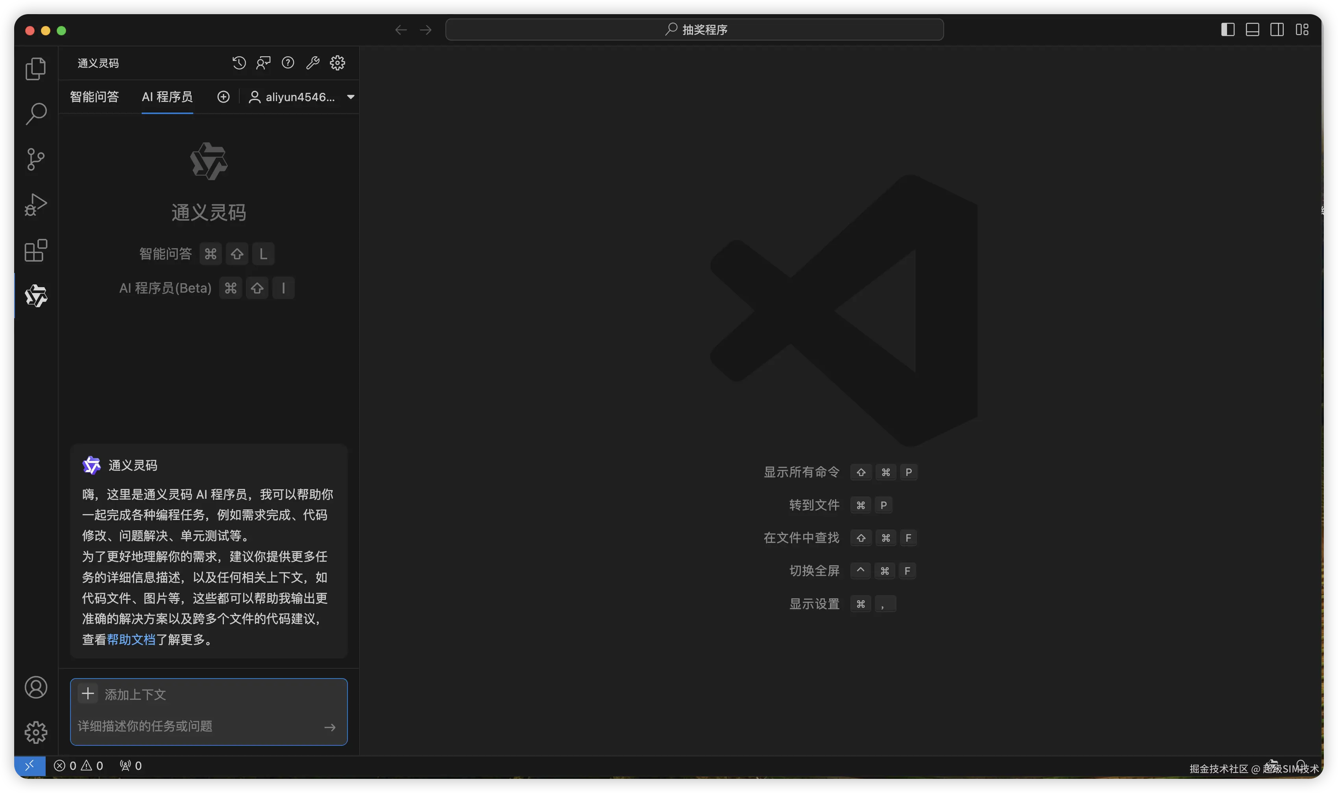Click the 在文件中查找 shortcut hint
The height and width of the screenshot is (793, 1338).
(x=801, y=538)
